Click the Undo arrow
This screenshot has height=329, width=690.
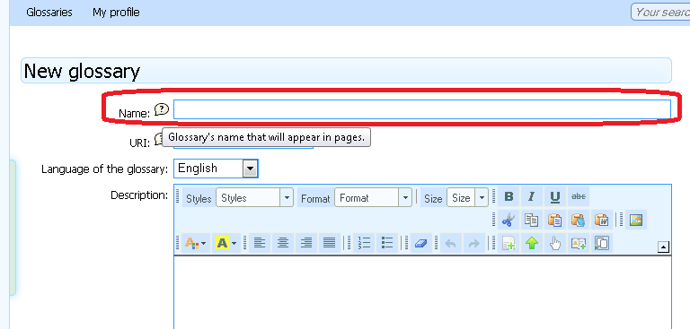pos(451,243)
